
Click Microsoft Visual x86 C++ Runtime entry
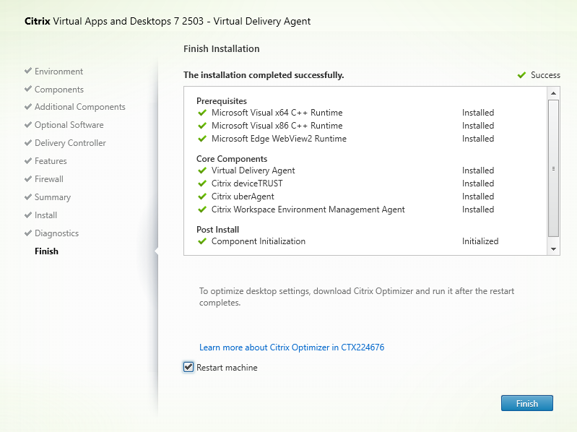pyautogui.click(x=277, y=126)
